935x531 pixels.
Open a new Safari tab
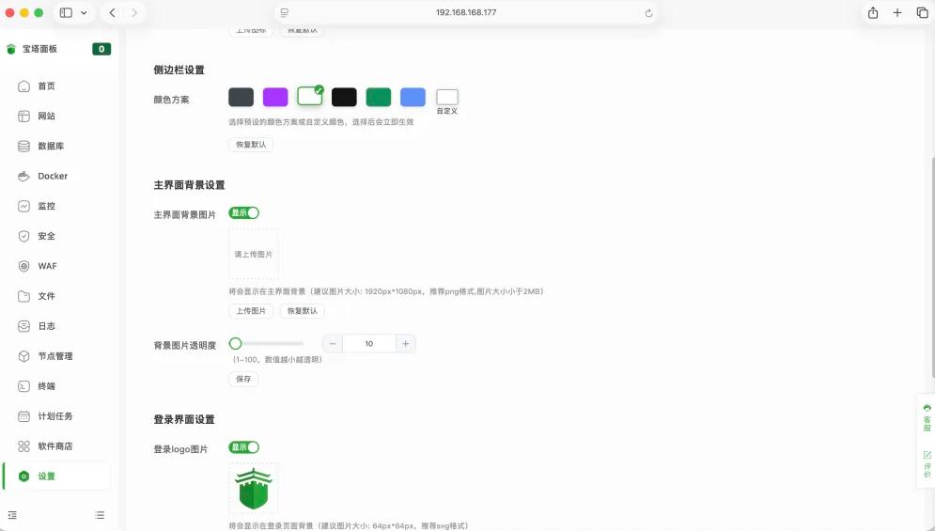[x=897, y=12]
